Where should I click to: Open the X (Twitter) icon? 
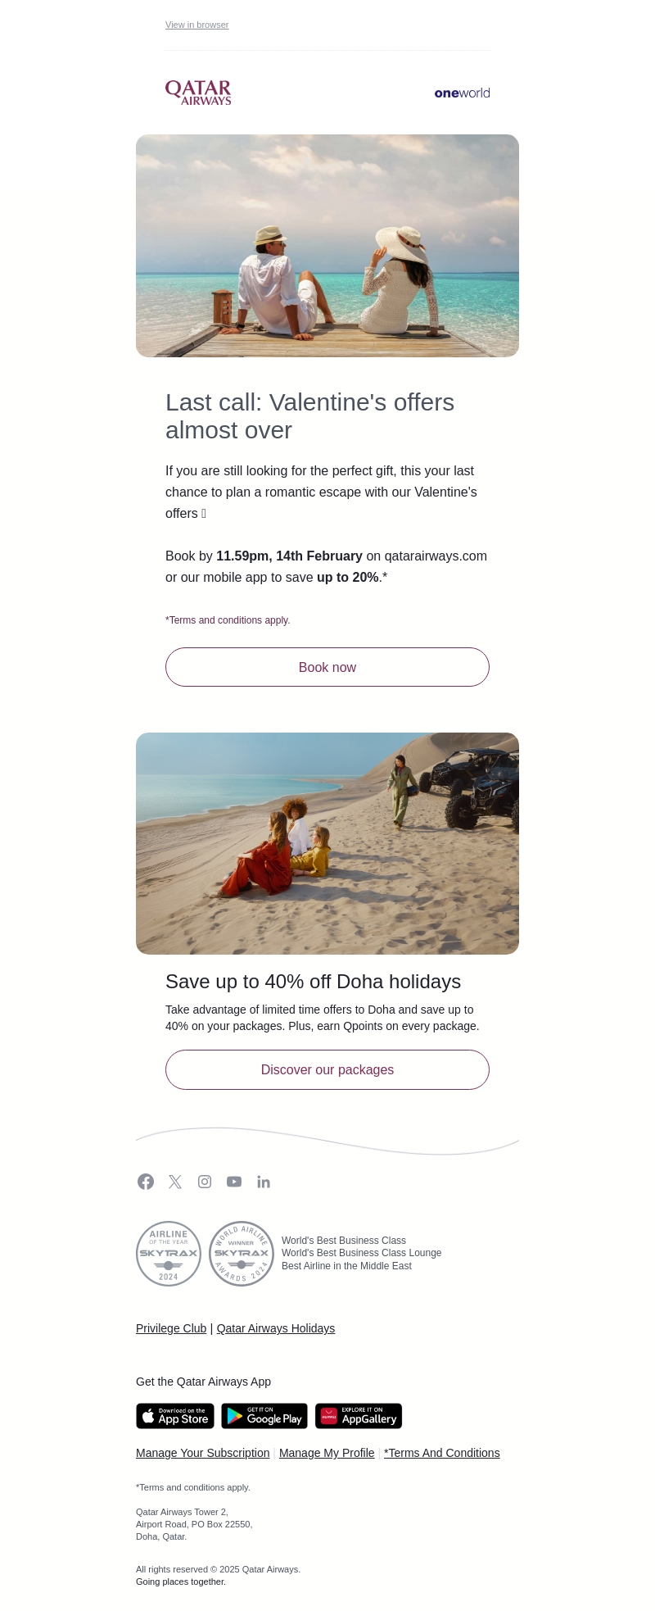pos(175,1182)
